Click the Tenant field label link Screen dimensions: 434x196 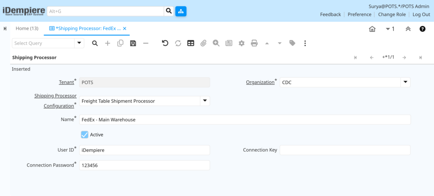coord(66,82)
